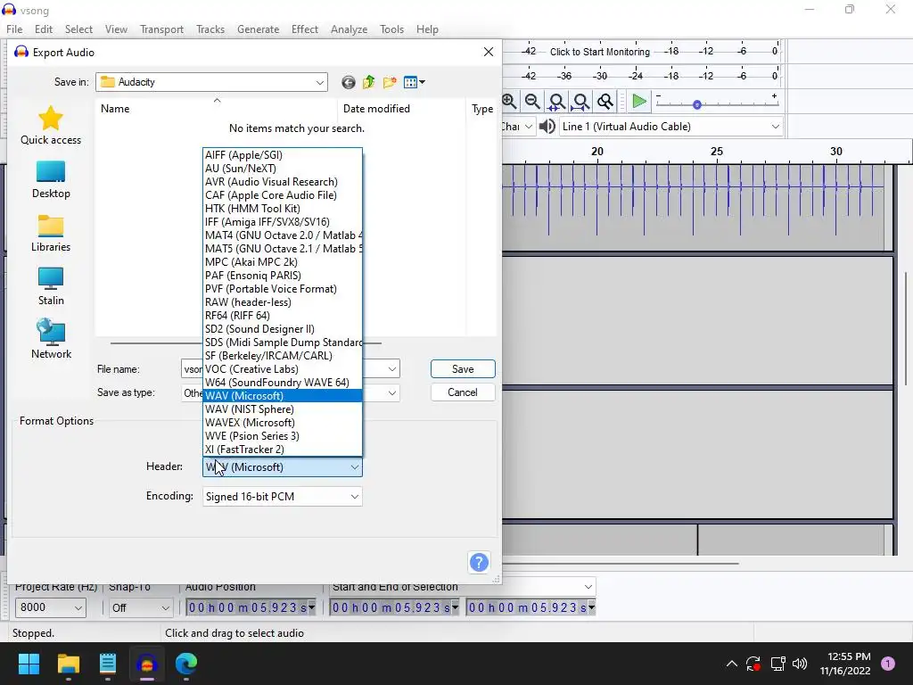Close the Export Audio dialog

(x=489, y=52)
